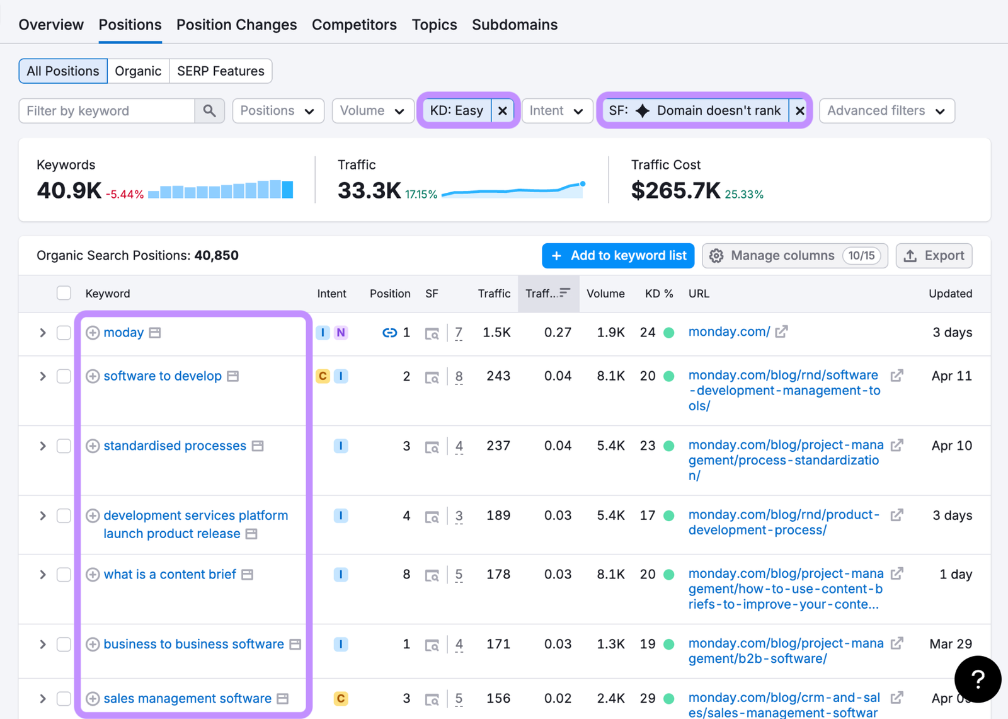The width and height of the screenshot is (1008, 719).
Task: Click plus icon beside 'business to business software'
Action: [93, 645]
